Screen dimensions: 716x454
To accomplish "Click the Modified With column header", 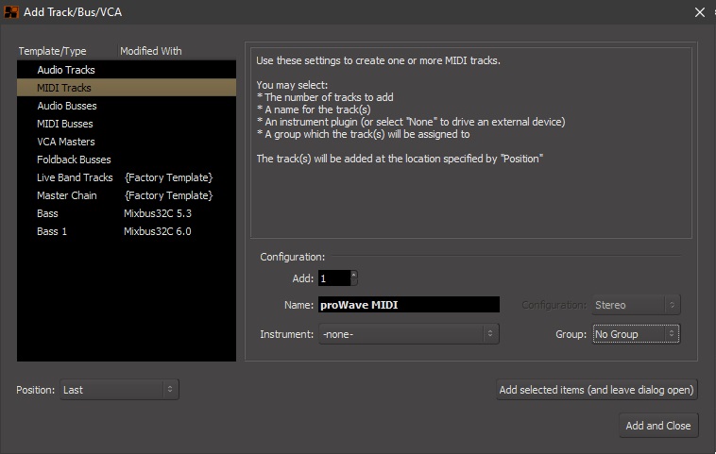I will 151,51.
